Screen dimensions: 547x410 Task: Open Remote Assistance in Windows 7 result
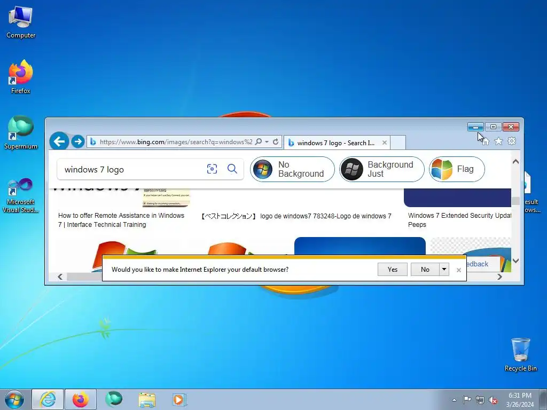tap(121, 220)
